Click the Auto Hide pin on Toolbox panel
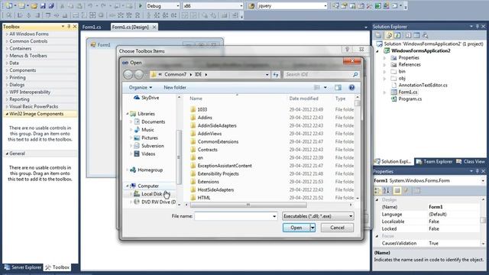The image size is (489, 275). [69, 27]
